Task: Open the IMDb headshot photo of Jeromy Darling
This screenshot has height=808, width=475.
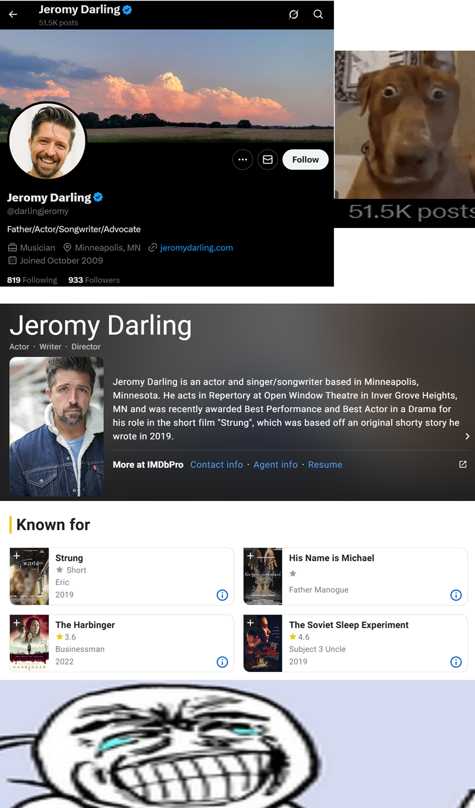Action: pyautogui.click(x=57, y=426)
